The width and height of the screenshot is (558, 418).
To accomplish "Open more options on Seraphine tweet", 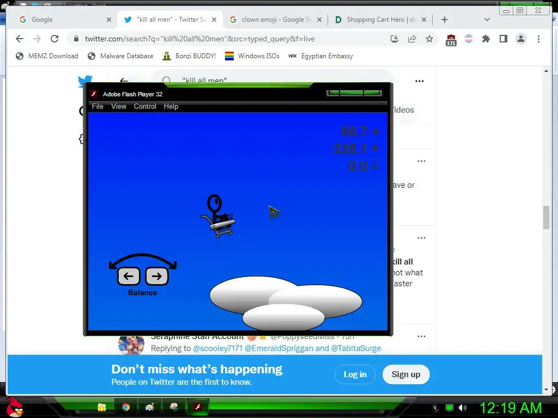I will click(421, 336).
